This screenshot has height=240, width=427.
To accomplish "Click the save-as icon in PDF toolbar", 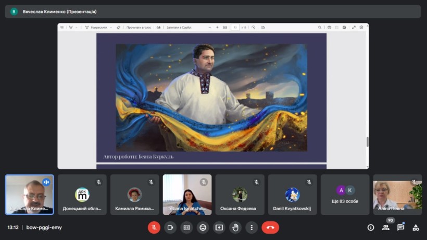I will [345, 28].
